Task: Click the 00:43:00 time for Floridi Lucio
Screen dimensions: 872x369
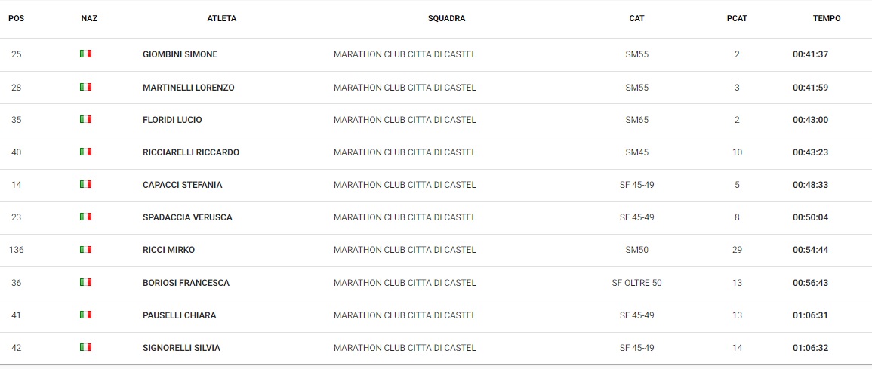Action: coord(810,120)
